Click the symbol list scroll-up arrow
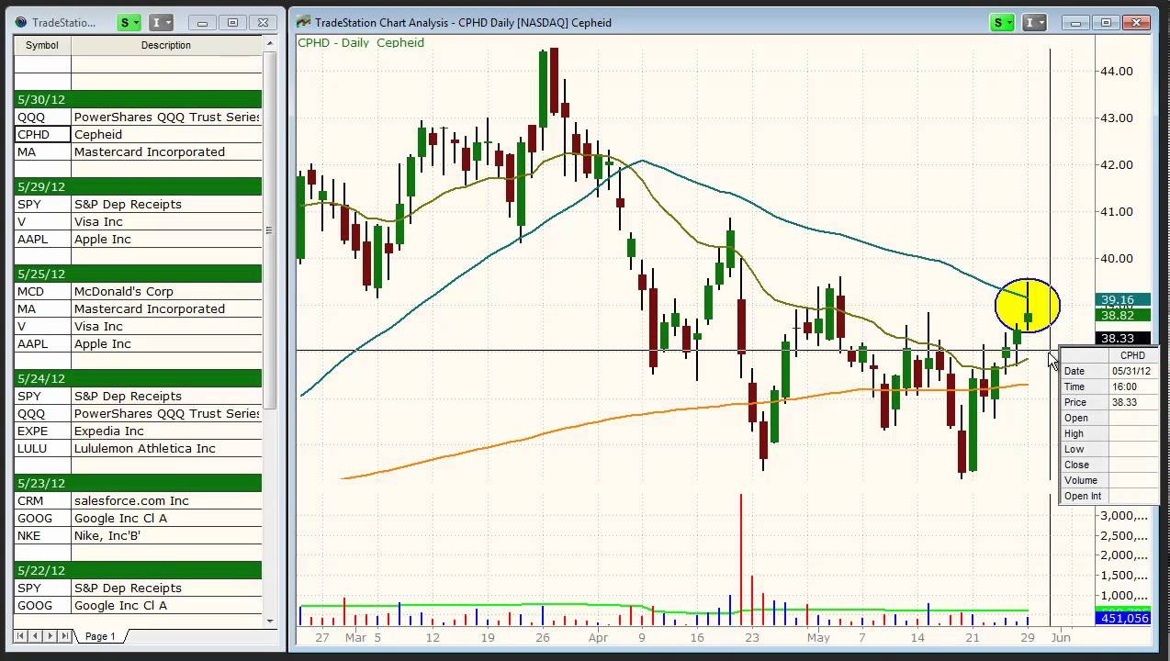Viewport: 1170px width, 661px height. point(269,42)
